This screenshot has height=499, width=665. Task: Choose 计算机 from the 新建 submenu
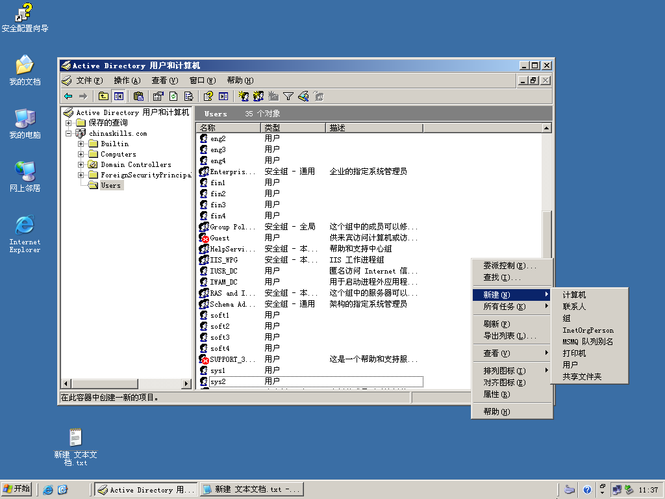click(590, 295)
